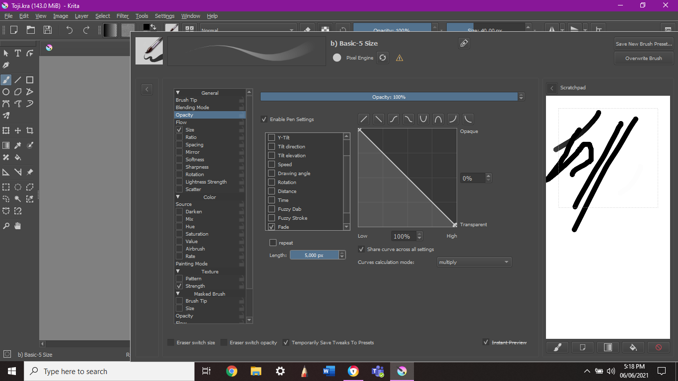Image resolution: width=678 pixels, height=381 pixels.
Task: Turn off Temporarily Save Tweaks To Presets
Action: (x=286, y=342)
